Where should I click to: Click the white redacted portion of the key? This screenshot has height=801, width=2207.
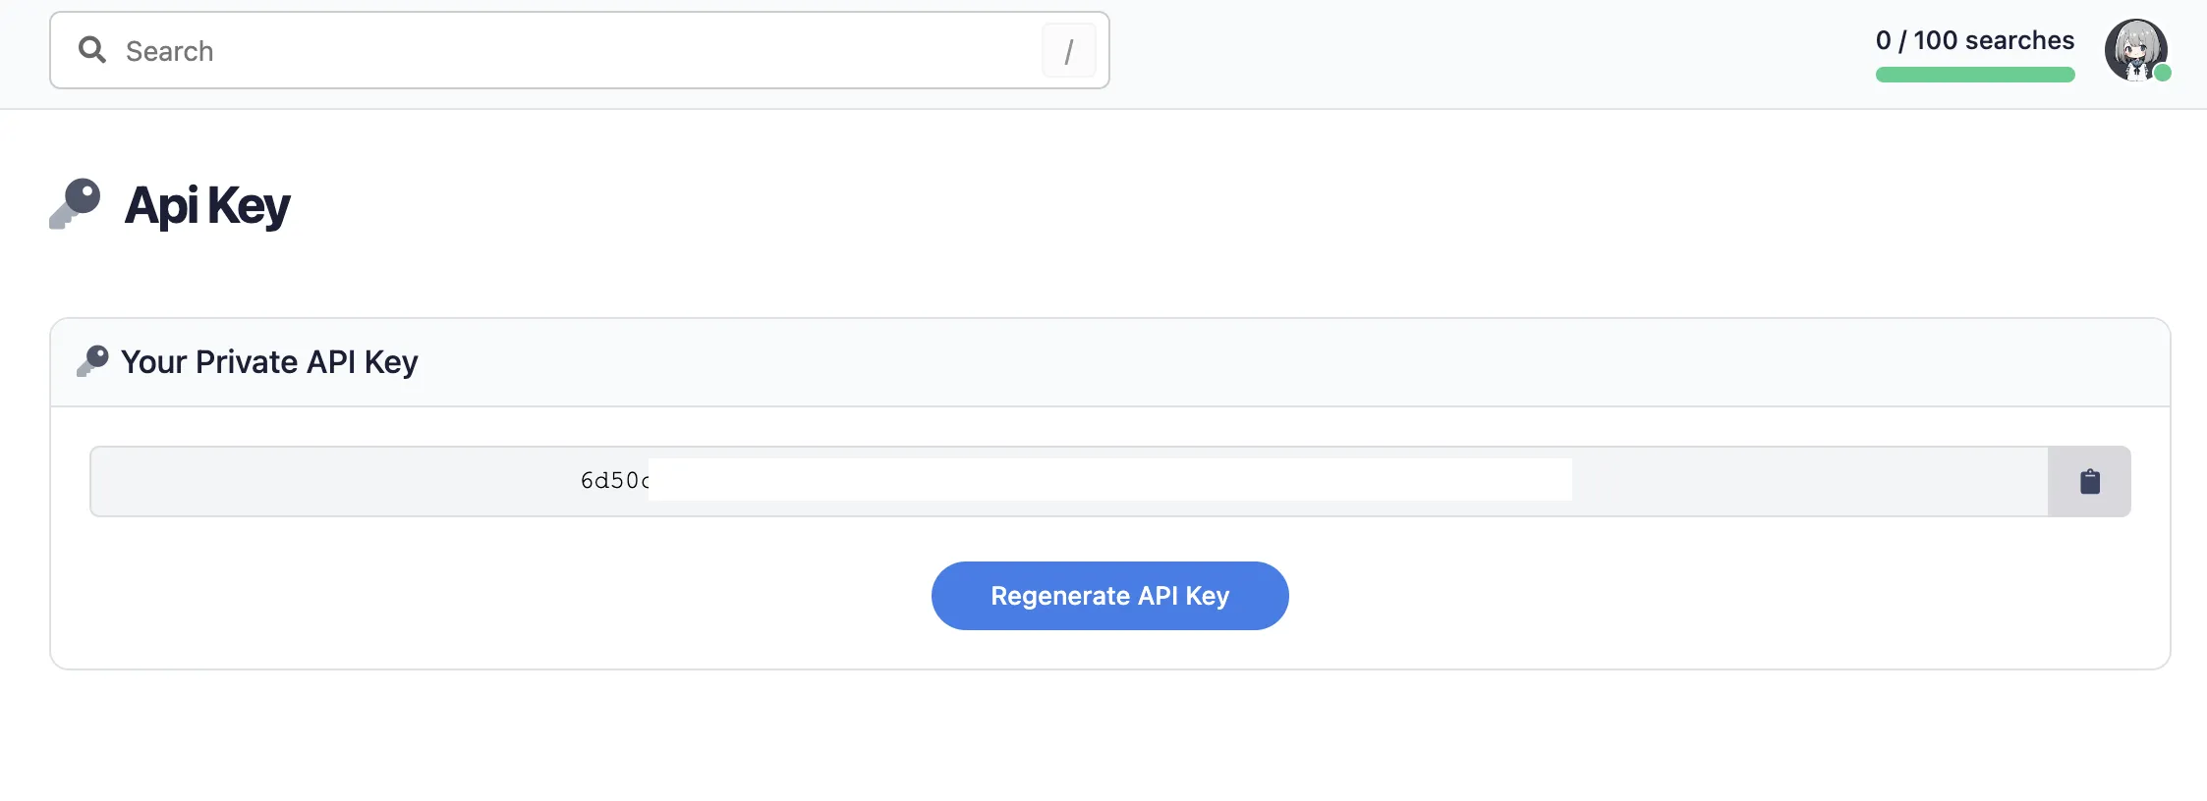1110,480
